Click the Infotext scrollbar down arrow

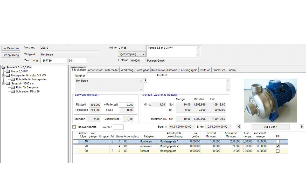click(228, 90)
